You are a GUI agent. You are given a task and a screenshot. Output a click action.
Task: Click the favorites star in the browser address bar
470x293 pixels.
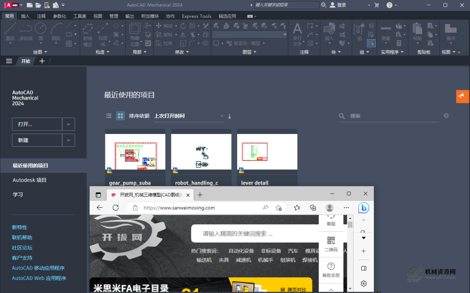click(279, 208)
